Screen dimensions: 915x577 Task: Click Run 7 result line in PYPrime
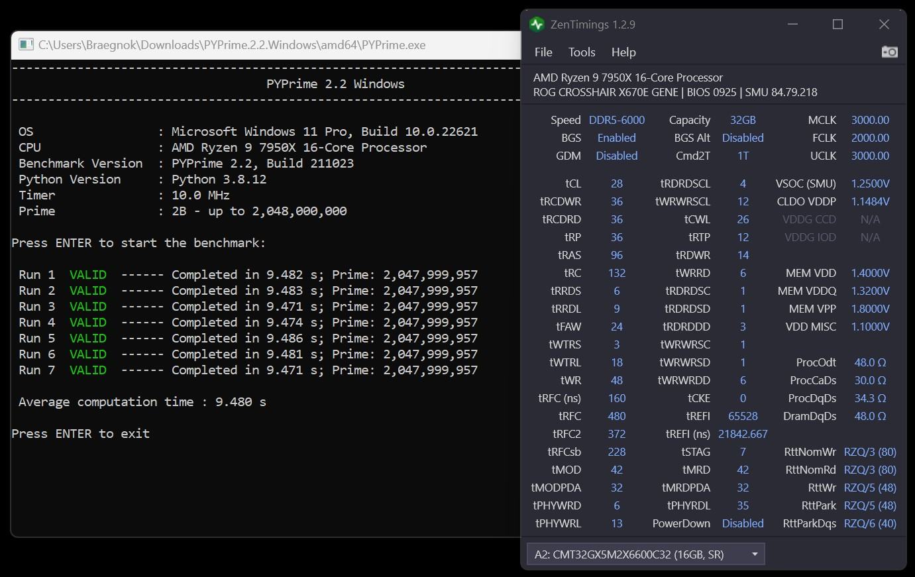pyautogui.click(x=248, y=370)
